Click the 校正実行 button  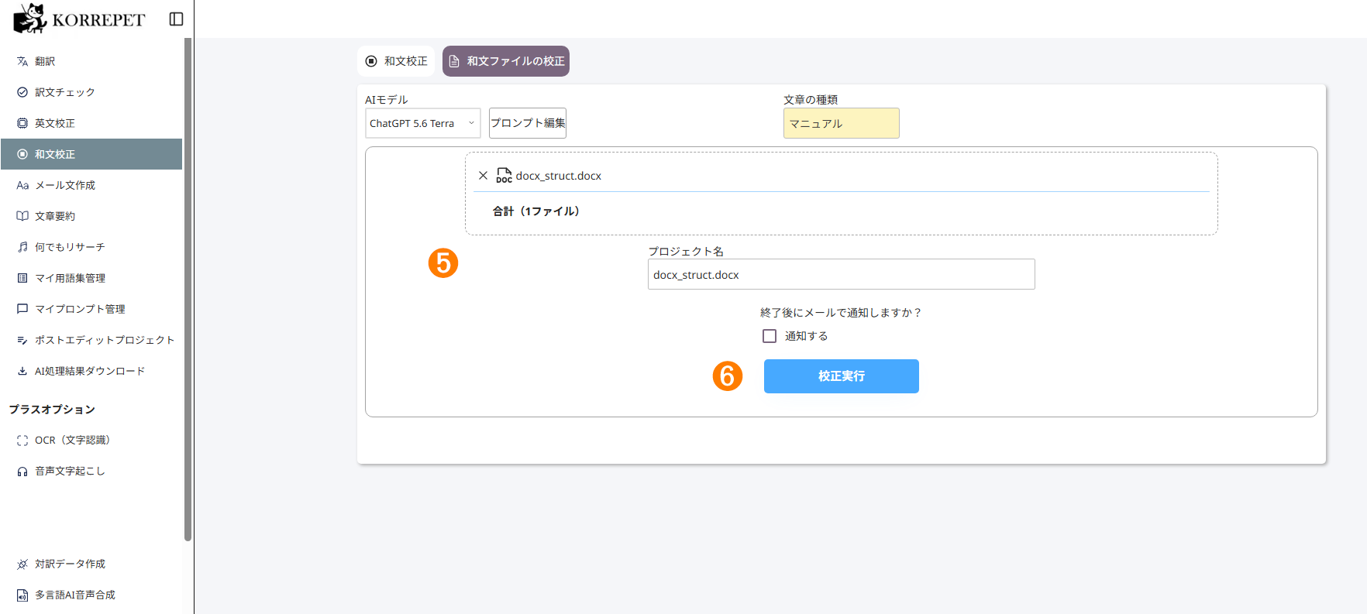click(x=842, y=376)
